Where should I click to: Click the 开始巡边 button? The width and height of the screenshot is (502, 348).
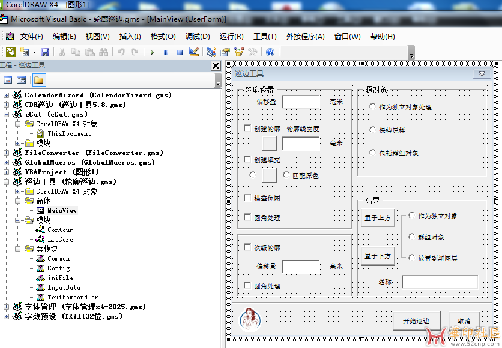pos(416,321)
